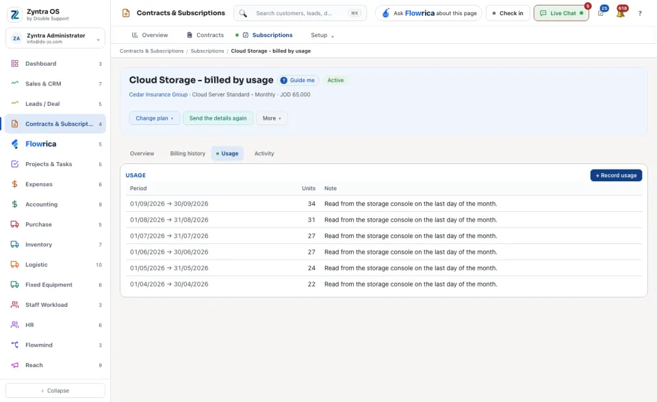This screenshot has width=657, height=402.
Task: Open Logistic module in sidebar
Action: (55, 265)
